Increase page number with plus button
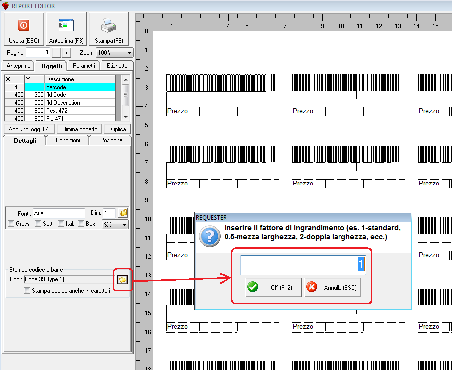 (x=66, y=53)
